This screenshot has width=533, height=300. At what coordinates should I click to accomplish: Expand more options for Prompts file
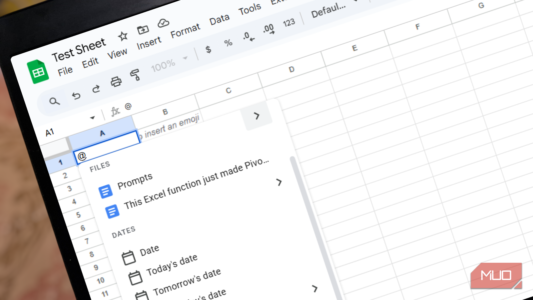279,182
